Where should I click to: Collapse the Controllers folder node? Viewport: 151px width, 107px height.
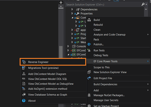[72, 18]
